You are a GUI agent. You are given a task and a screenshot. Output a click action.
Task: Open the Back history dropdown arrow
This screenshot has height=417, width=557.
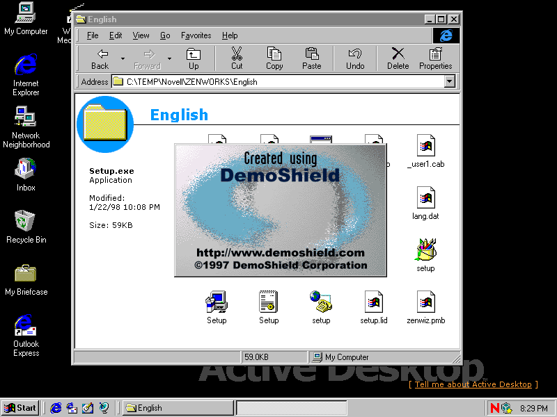123,58
